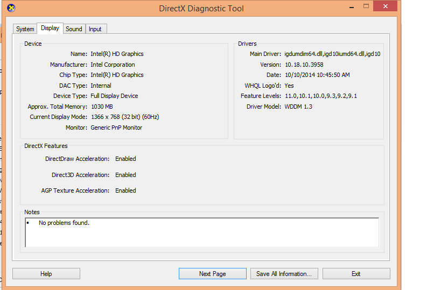Select the Display tab
Image resolution: width=441 pixels, height=290 pixels.
[50, 28]
